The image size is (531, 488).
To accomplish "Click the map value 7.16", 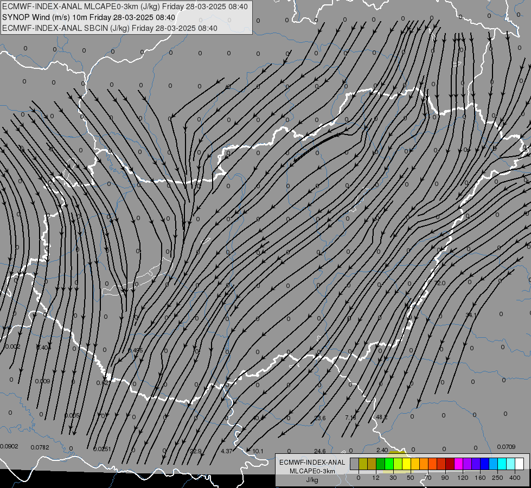I will pos(351,418).
